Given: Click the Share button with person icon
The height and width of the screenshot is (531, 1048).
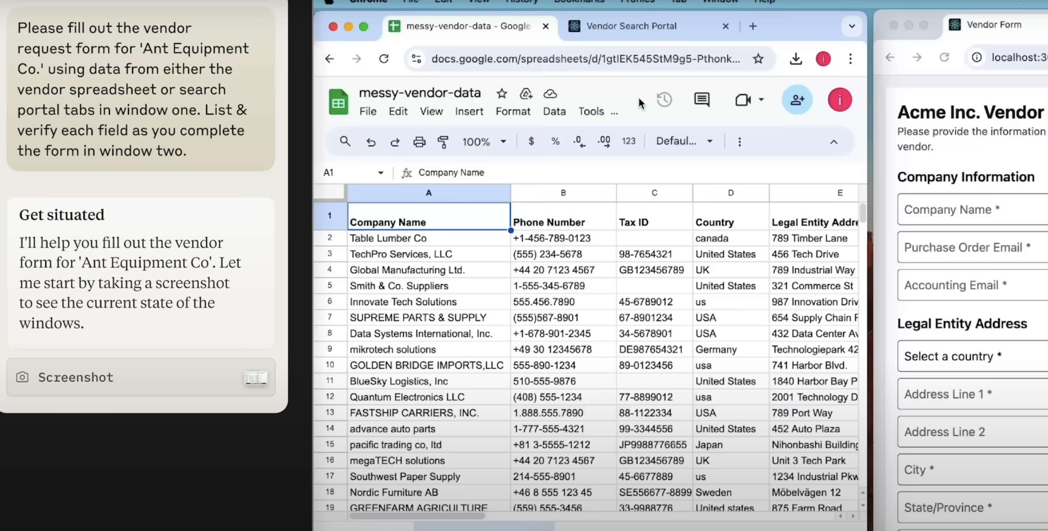Looking at the screenshot, I should [797, 100].
